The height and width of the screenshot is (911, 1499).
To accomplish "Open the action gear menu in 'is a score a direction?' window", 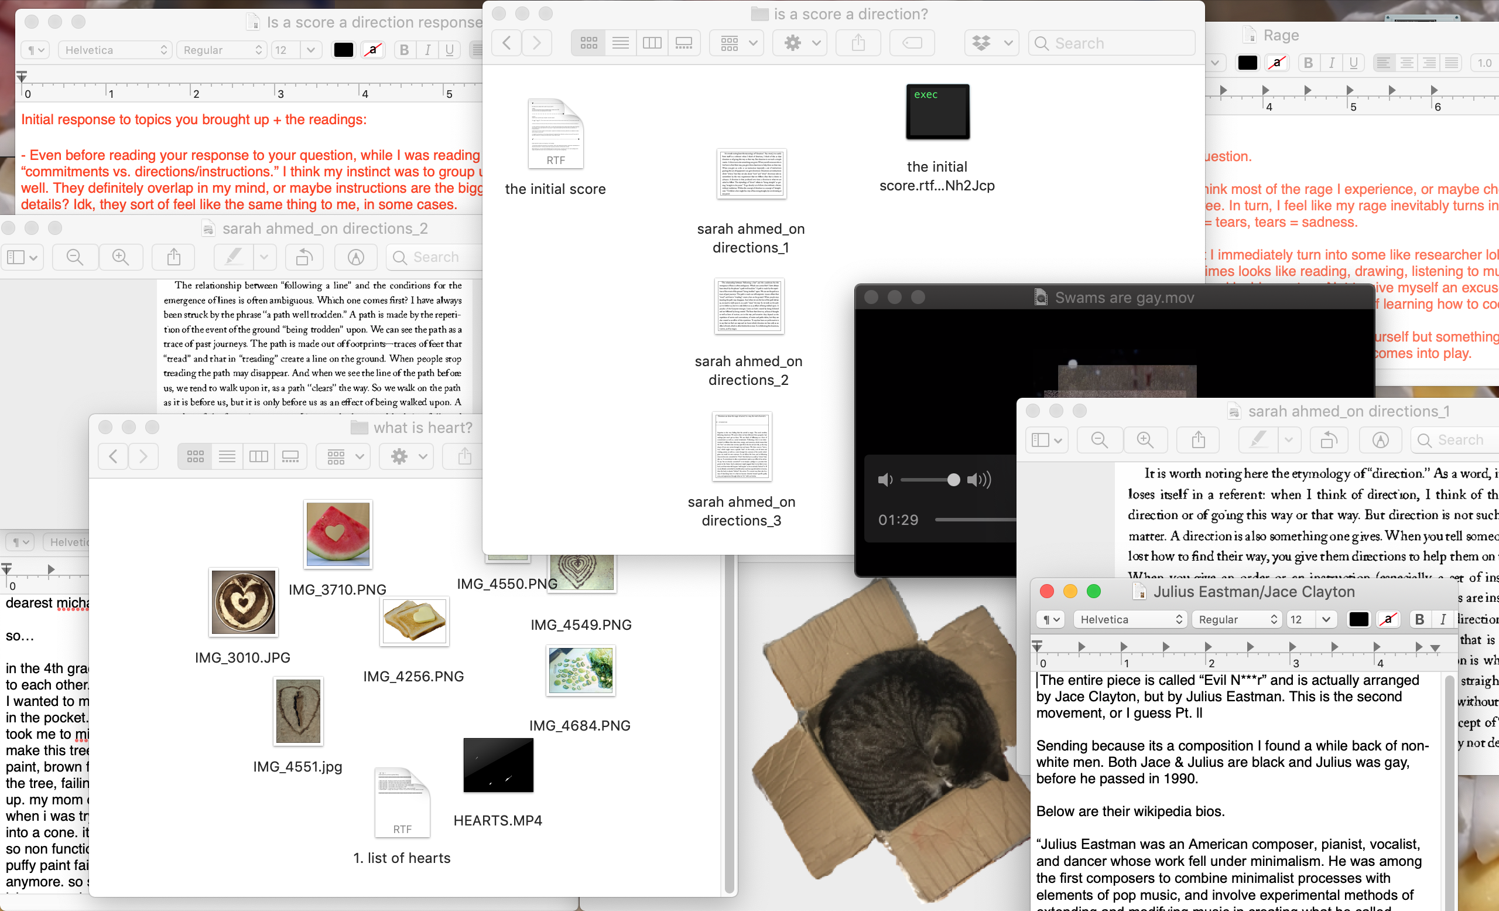I will pyautogui.click(x=800, y=43).
